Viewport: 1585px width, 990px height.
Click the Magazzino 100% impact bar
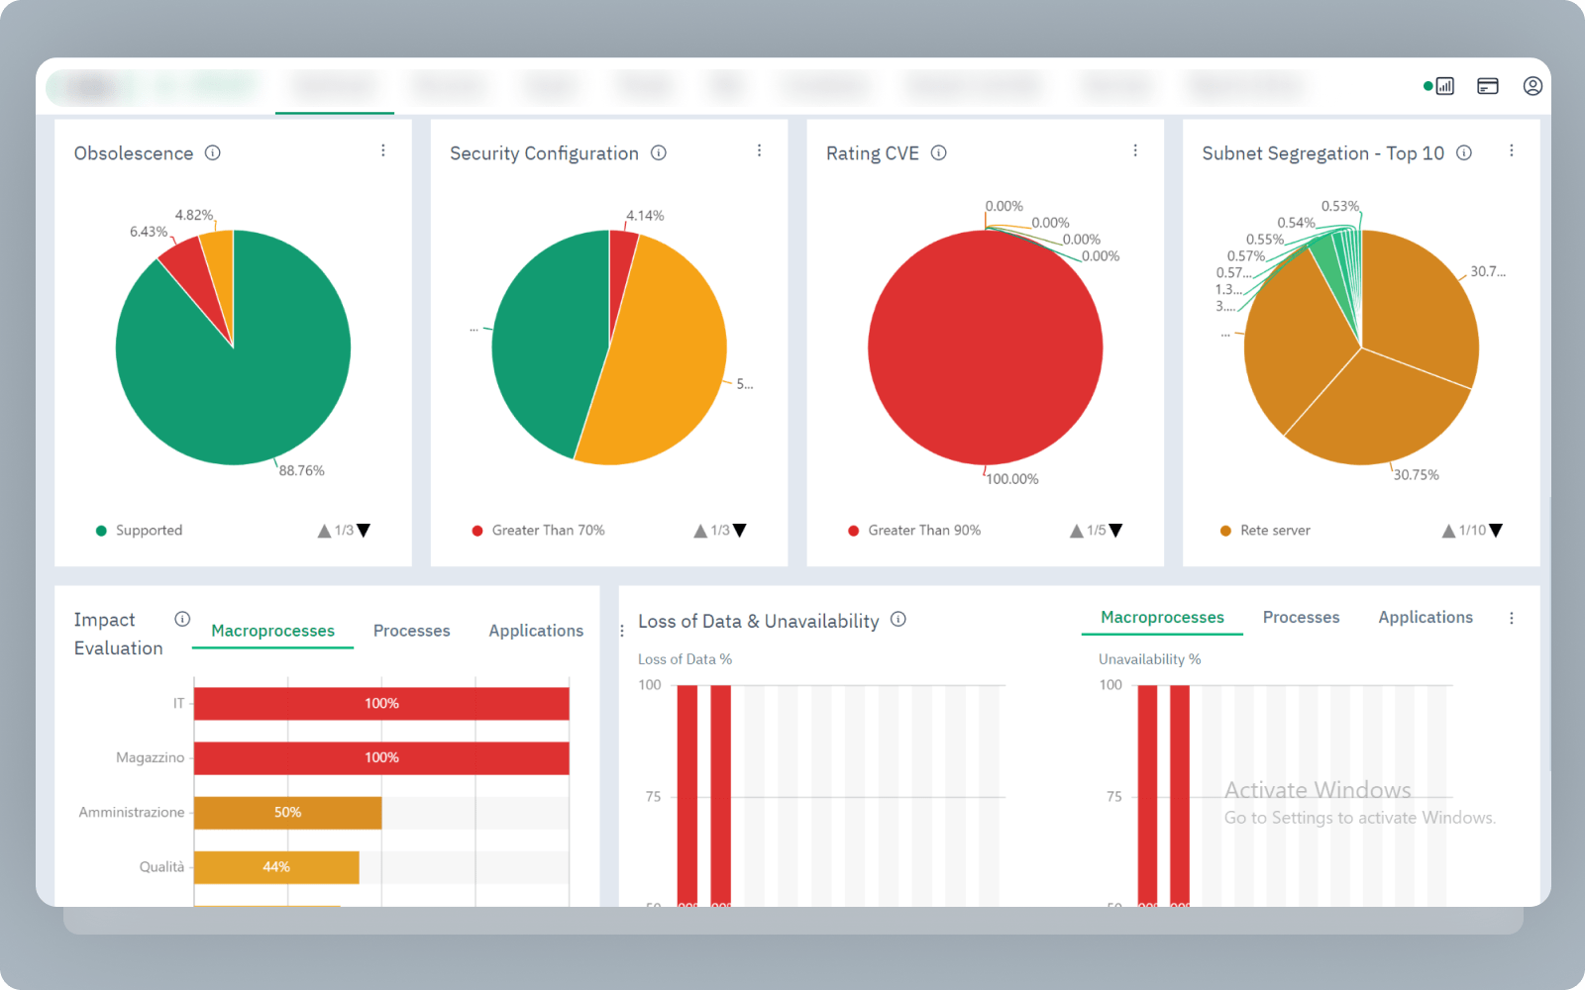(x=381, y=758)
